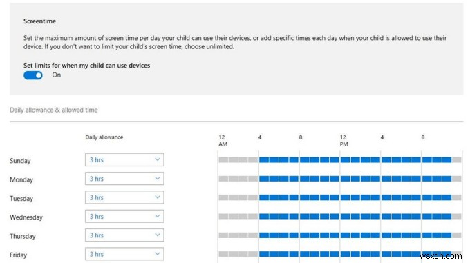Open Wednesday daily allowance dropdown
Viewport: 470px width, 263px height.
click(x=124, y=216)
